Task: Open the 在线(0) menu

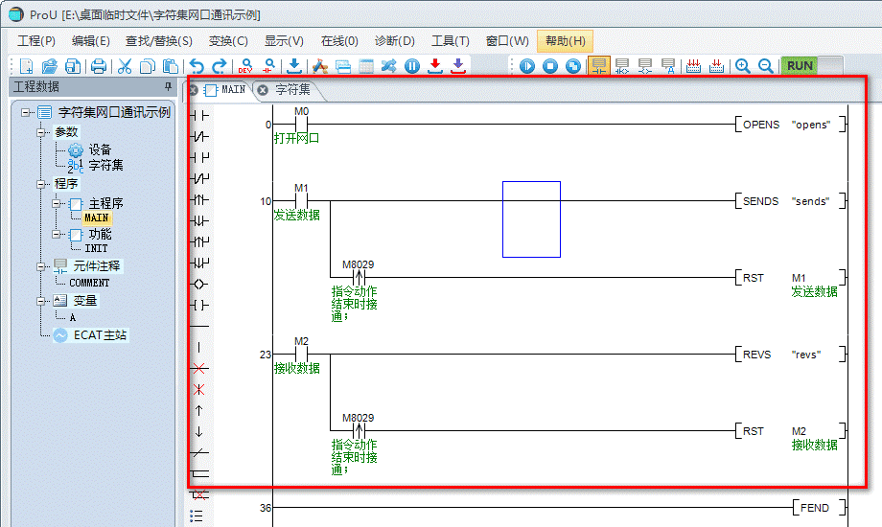Action: (339, 41)
